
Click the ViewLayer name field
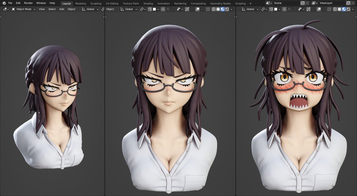[x=332, y=3]
